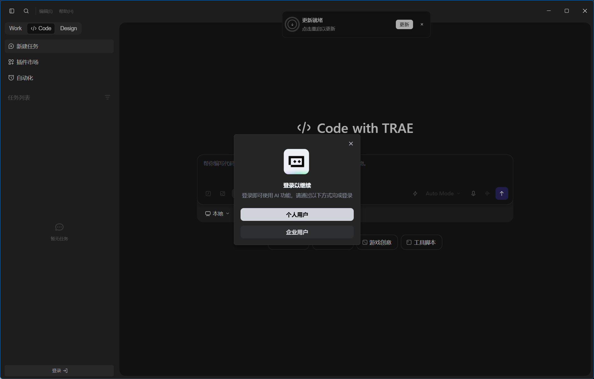Click the TRAE logo in login dialog
The width and height of the screenshot is (594, 379).
(x=296, y=162)
